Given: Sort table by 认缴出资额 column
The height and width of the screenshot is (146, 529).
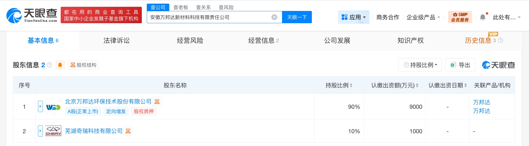Looking at the screenshot, I should [x=417, y=85].
